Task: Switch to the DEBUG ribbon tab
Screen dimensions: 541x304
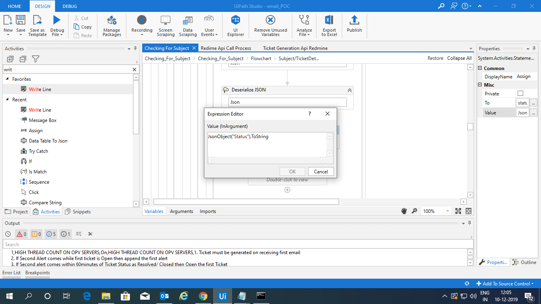Action: [x=70, y=6]
